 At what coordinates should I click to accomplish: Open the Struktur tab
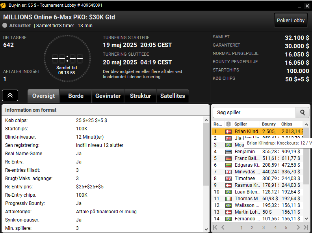[140, 96]
